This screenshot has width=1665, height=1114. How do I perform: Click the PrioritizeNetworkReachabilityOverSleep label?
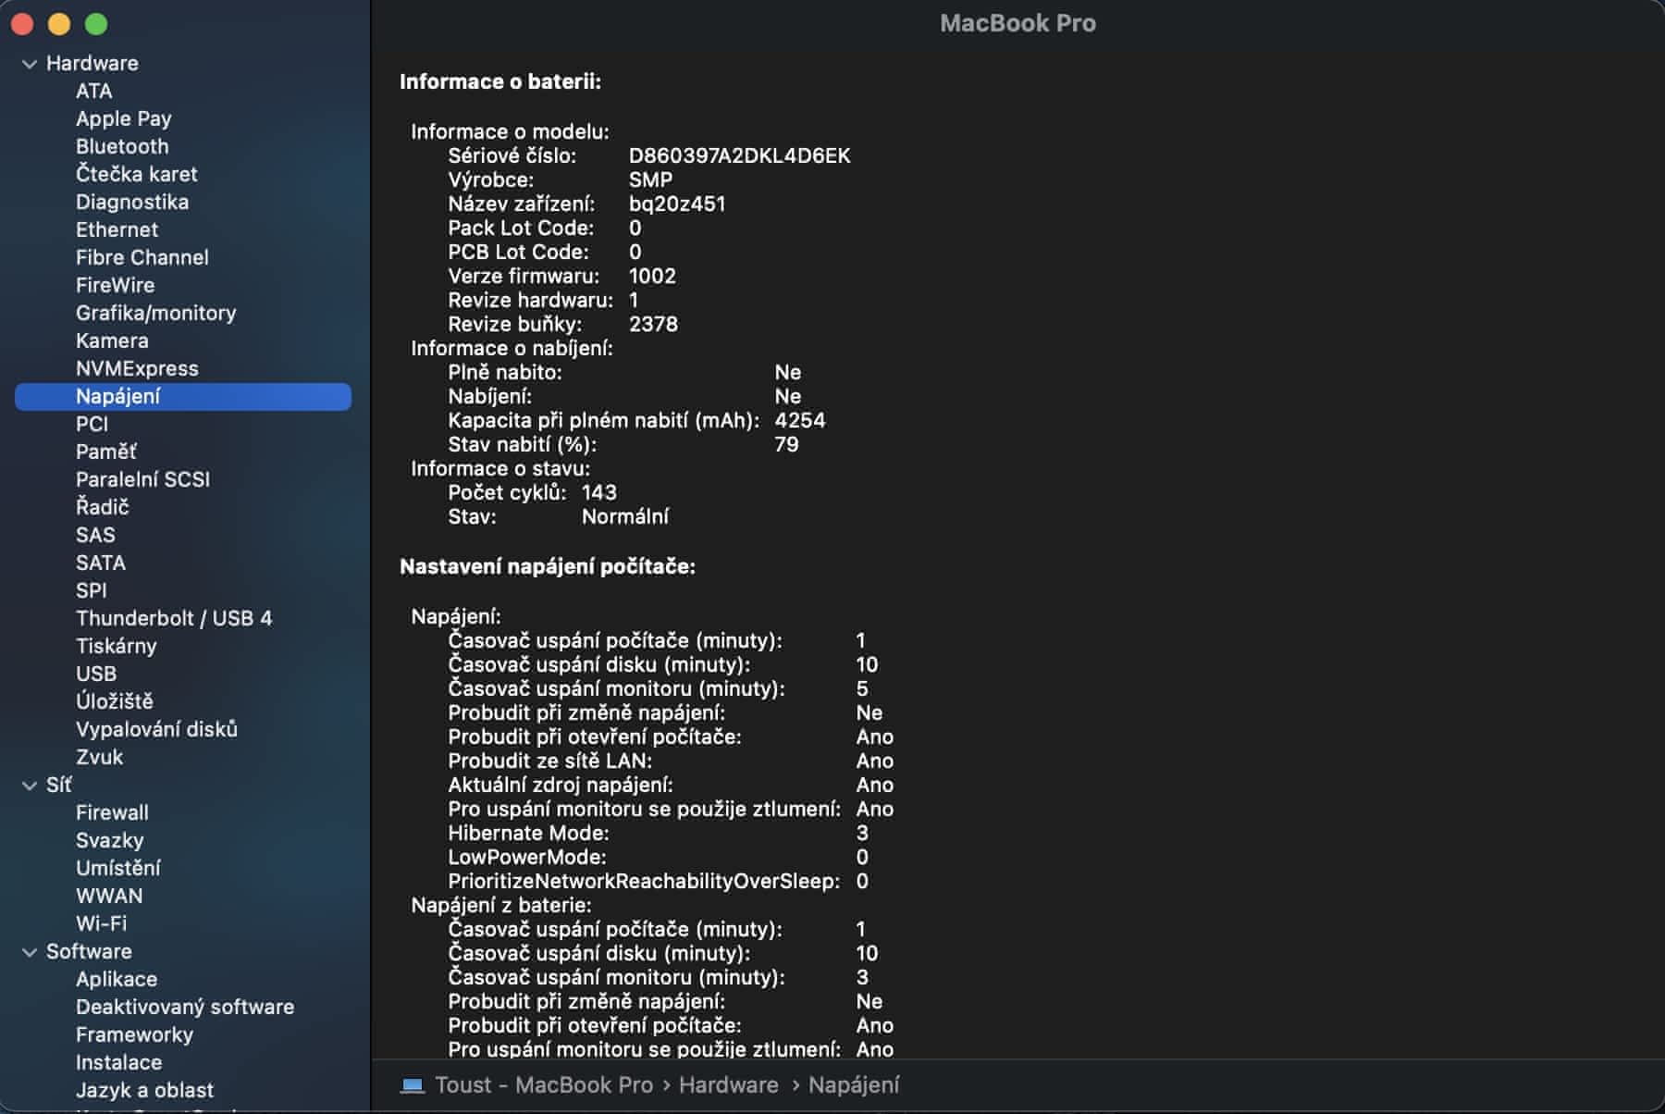[644, 881]
